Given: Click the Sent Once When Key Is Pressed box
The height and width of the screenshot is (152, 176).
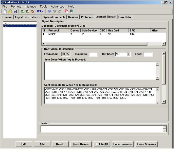Looking at the screenshot, I should [100, 71].
